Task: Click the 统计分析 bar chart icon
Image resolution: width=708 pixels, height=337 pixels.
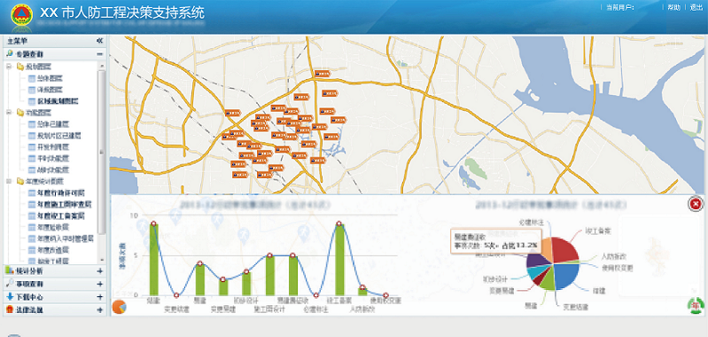Action: [x=10, y=271]
